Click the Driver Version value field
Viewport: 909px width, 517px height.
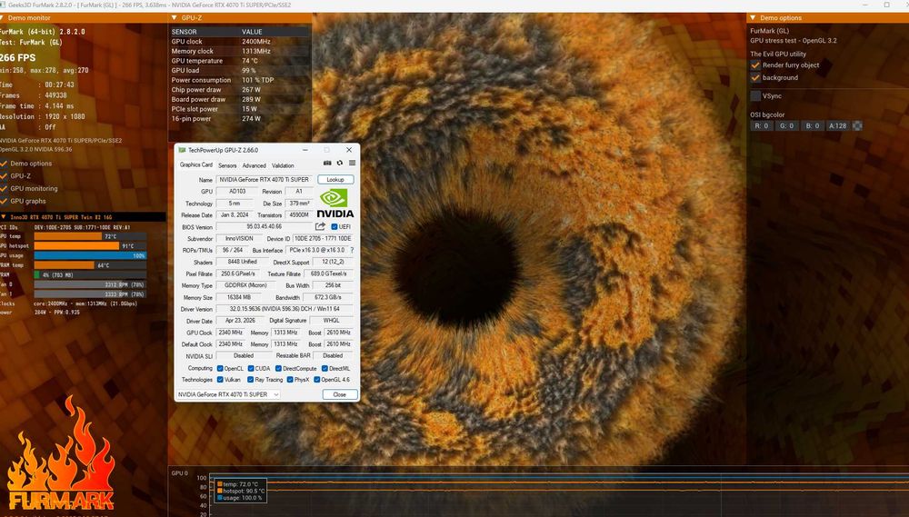(285, 310)
